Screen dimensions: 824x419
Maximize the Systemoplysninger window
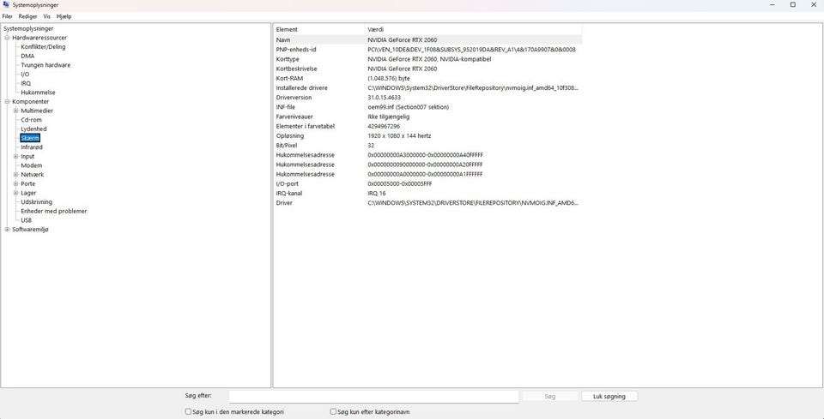pyautogui.click(x=792, y=5)
